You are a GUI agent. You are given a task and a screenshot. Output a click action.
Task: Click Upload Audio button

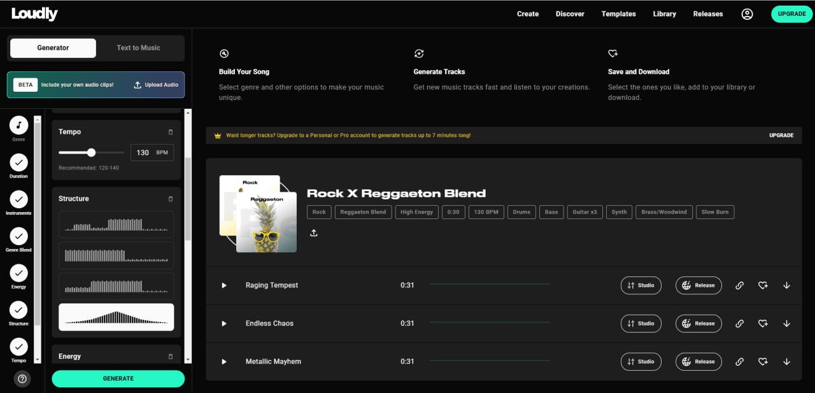156,85
